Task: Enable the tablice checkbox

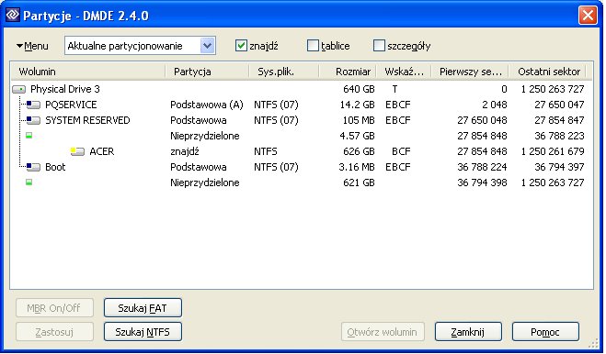Action: tap(313, 46)
